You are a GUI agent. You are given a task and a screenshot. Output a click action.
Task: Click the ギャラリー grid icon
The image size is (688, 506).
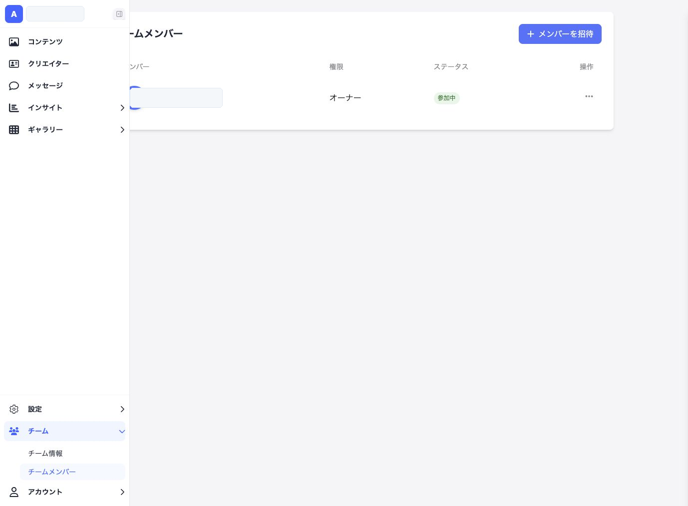14,130
